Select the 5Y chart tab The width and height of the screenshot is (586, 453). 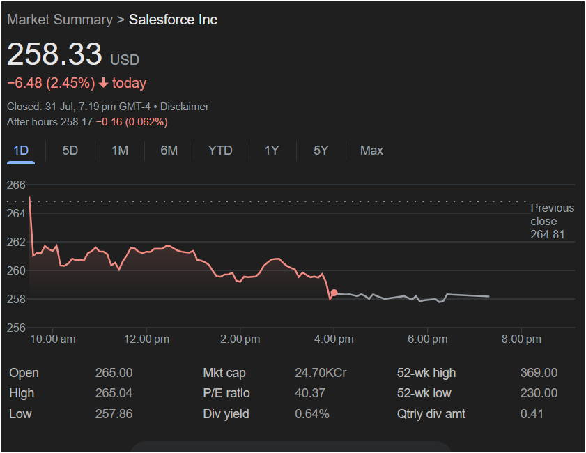(x=321, y=151)
